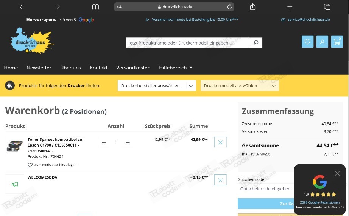
Task: Click the WELCOME5DDA voucher code text
Action: (42, 177)
